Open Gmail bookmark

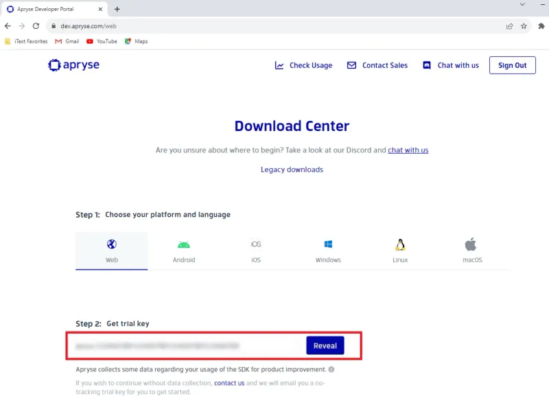point(67,41)
